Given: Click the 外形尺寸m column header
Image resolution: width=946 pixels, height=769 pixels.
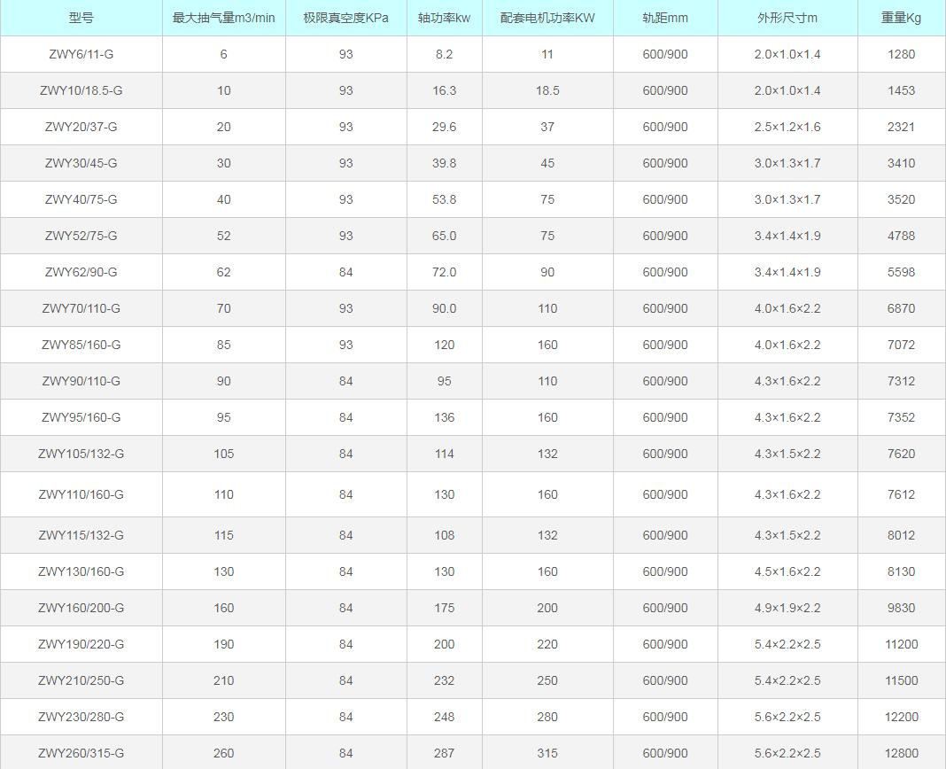Looking at the screenshot, I should tap(787, 18).
